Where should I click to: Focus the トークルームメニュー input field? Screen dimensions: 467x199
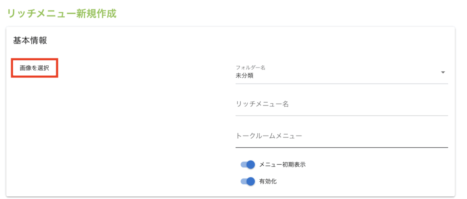341,136
